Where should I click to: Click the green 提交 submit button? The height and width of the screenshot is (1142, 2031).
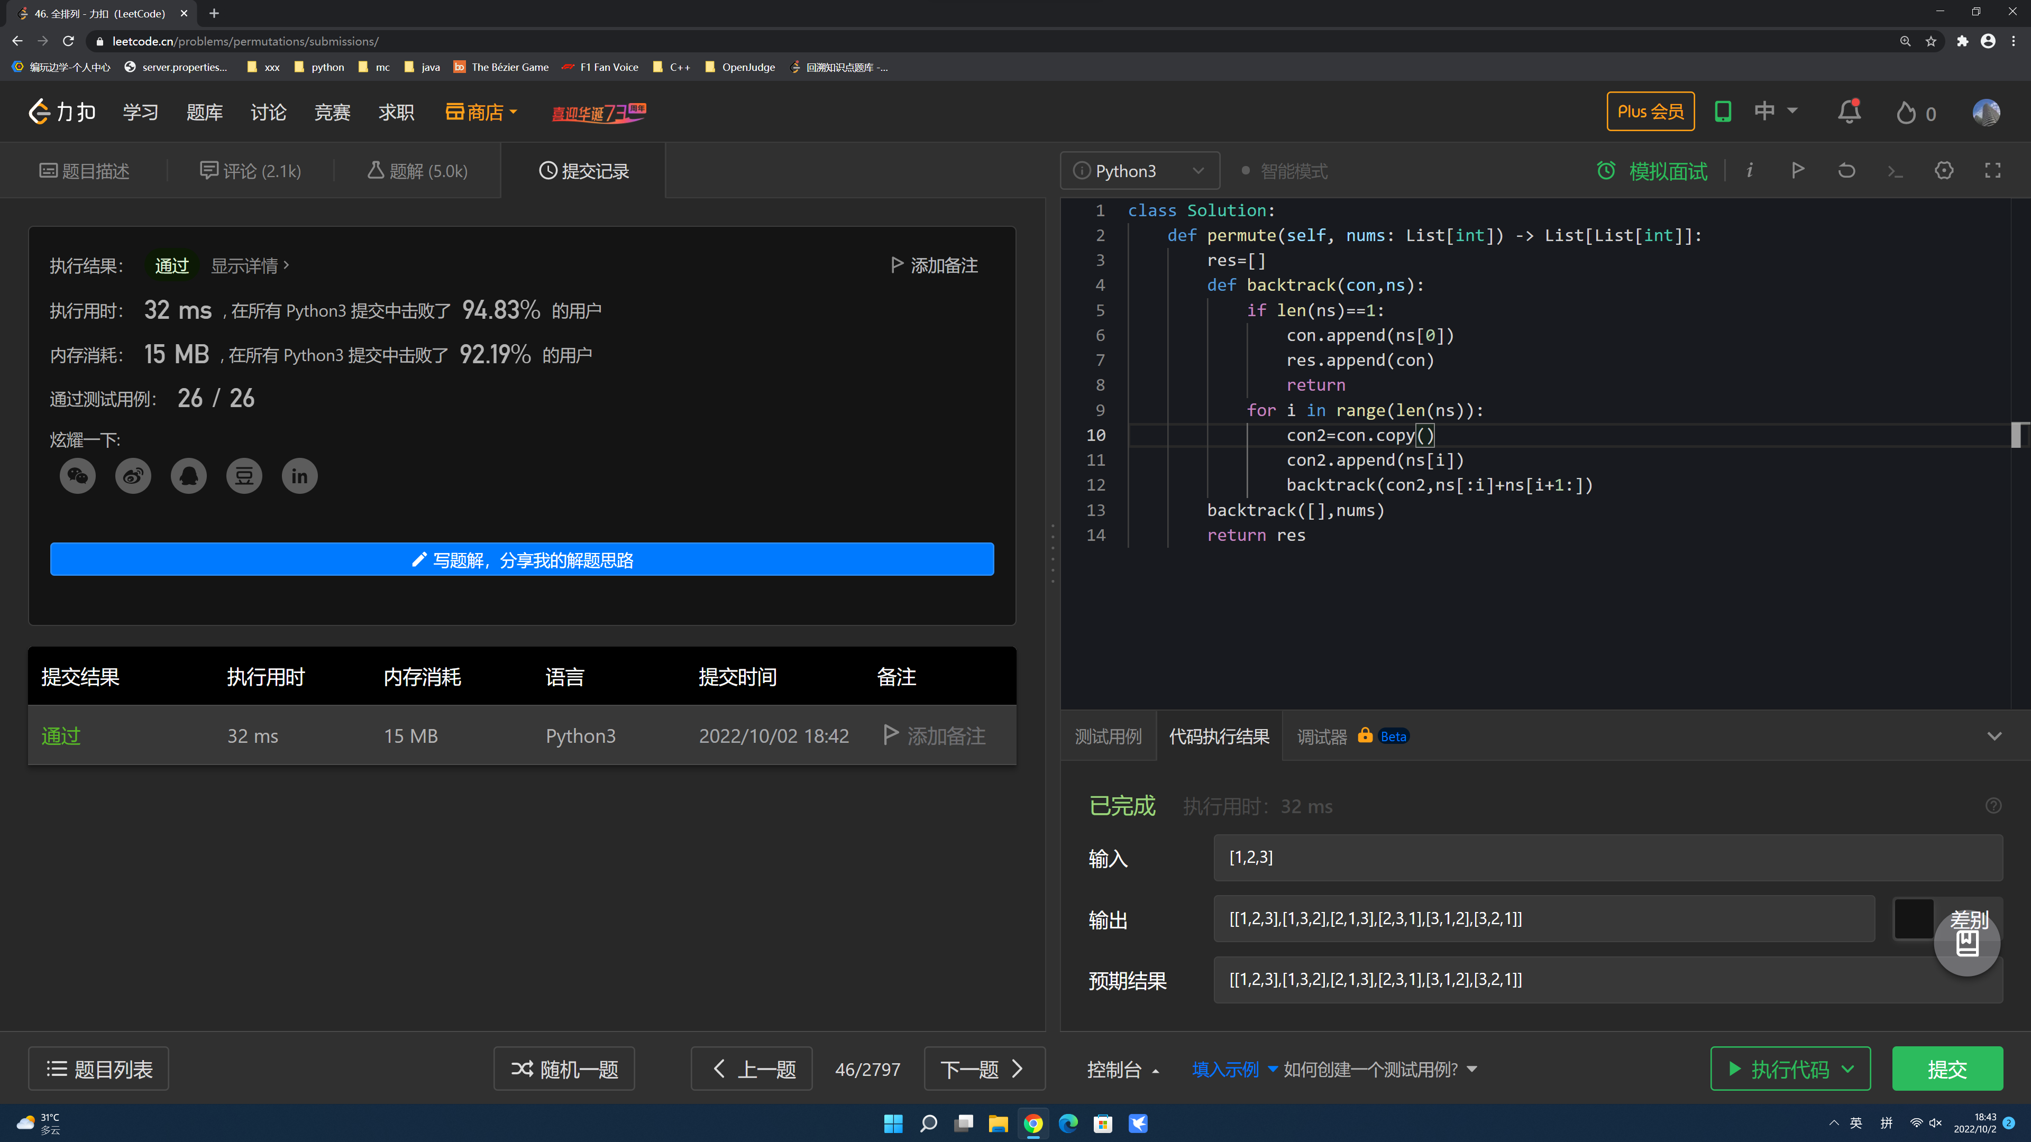[1946, 1069]
